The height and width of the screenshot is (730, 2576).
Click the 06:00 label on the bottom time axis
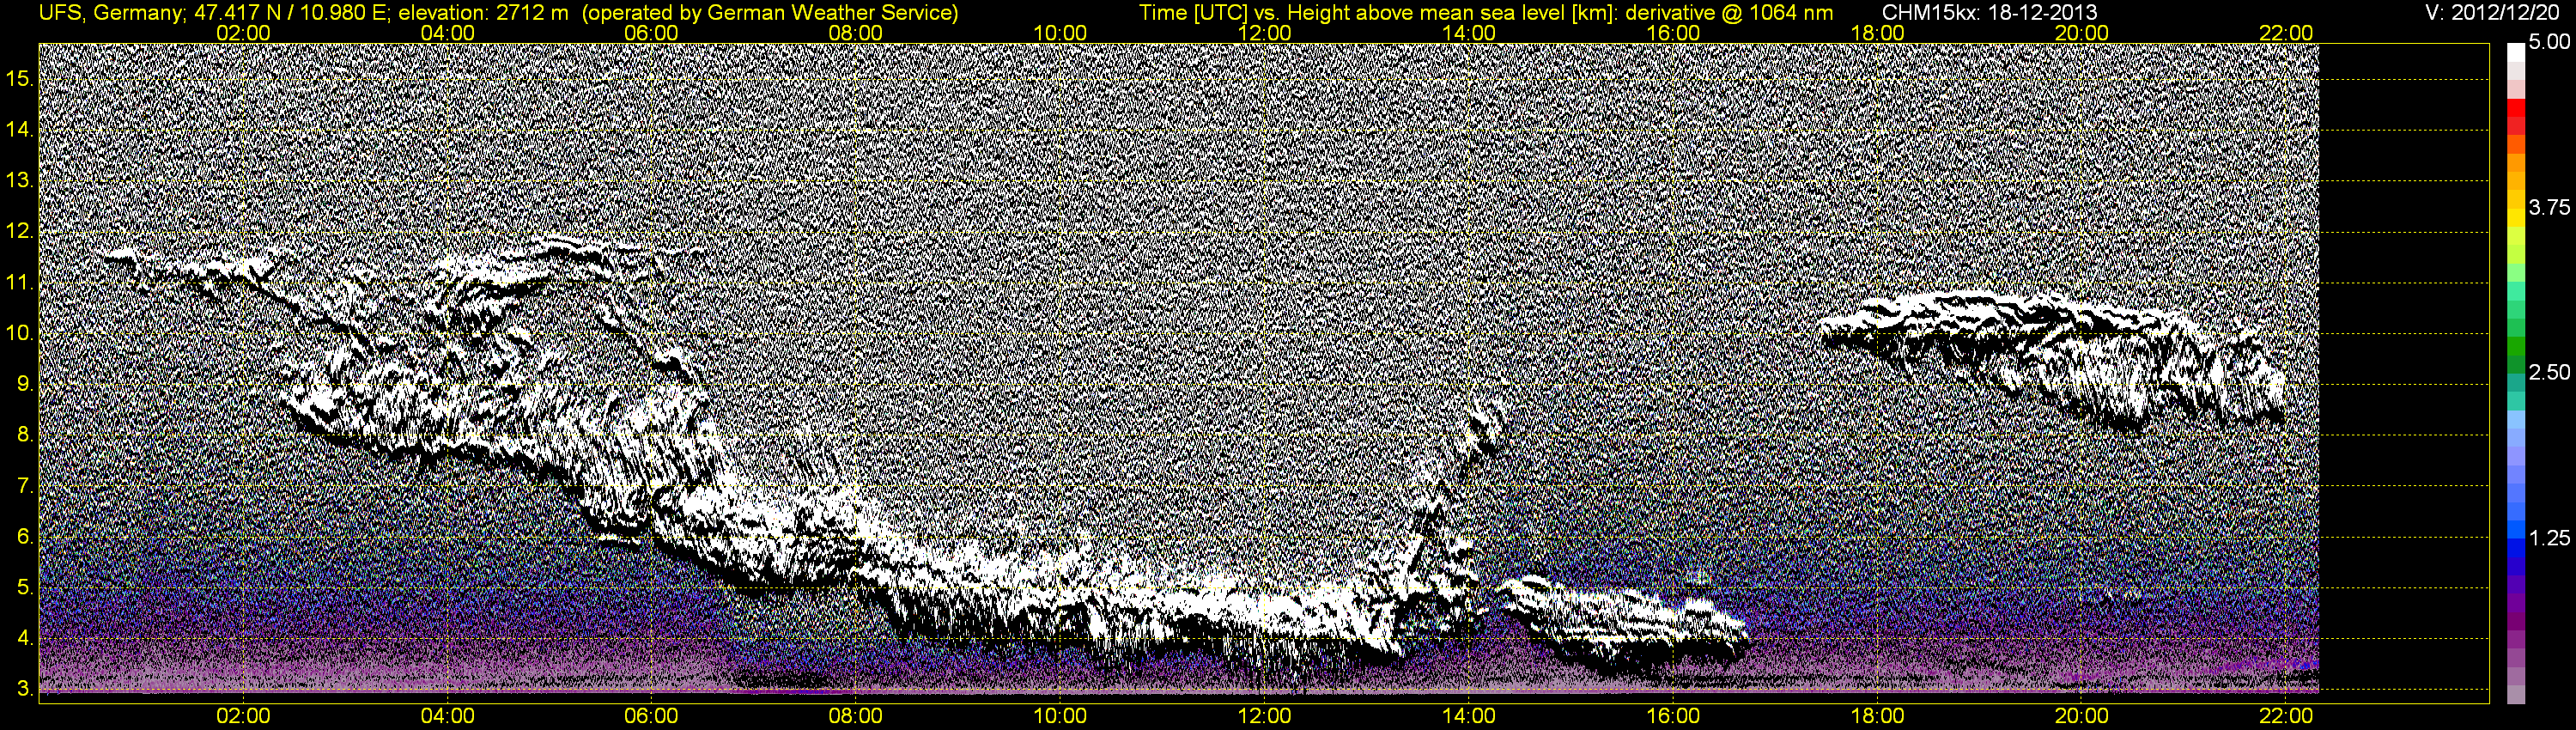point(652,716)
